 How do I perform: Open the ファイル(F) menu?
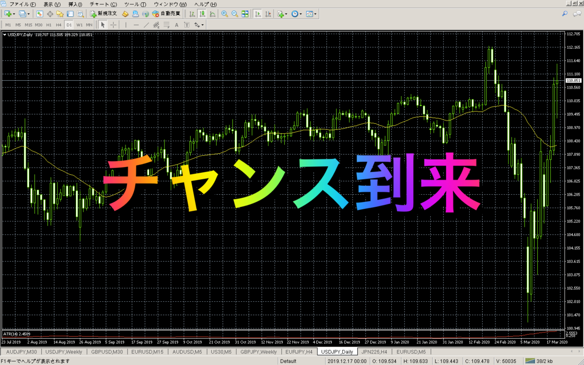pyautogui.click(x=22, y=4)
